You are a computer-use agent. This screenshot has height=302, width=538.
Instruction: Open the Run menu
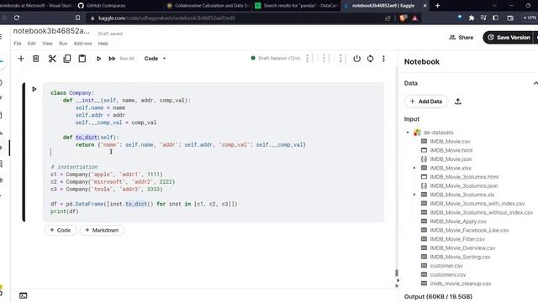point(63,44)
